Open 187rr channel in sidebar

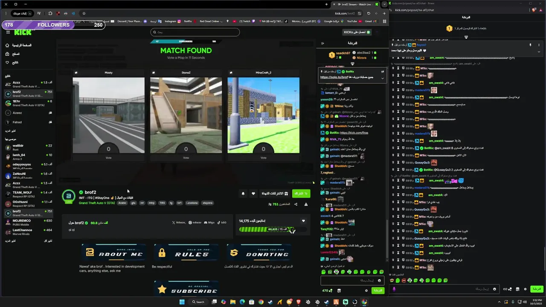pyautogui.click(x=29, y=103)
